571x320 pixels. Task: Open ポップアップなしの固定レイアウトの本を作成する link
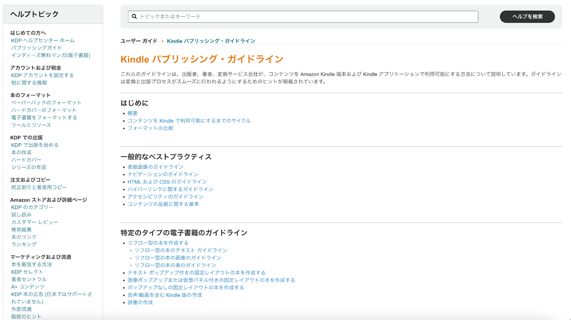point(186,288)
